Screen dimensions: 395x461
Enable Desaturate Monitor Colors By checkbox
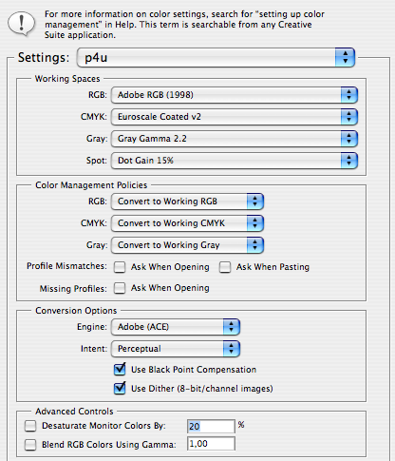tap(30, 426)
